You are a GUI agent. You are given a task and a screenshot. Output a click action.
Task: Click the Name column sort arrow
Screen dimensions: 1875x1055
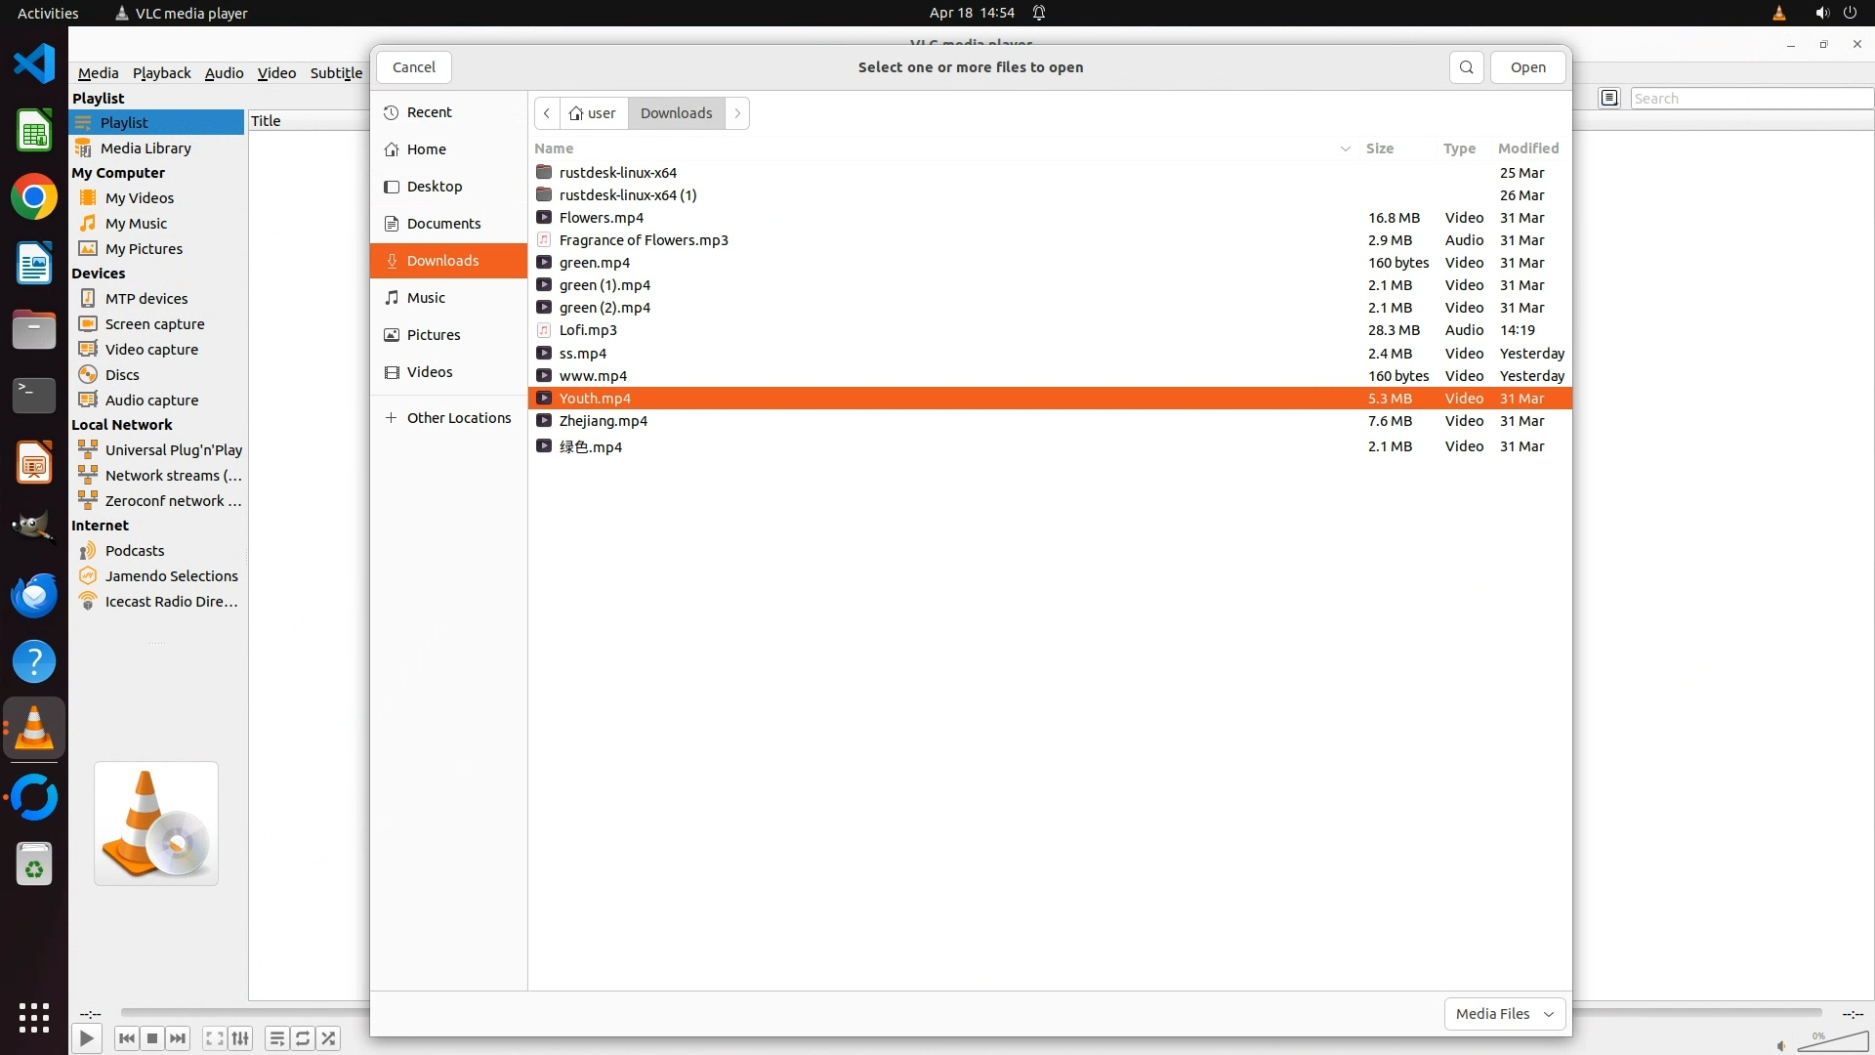point(1345,148)
